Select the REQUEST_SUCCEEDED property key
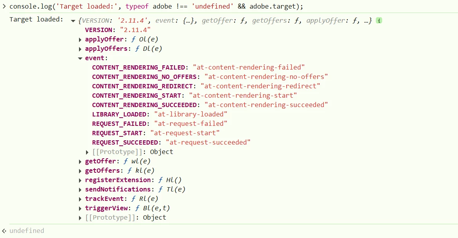Image resolution: width=458 pixels, height=238 pixels. [125, 142]
